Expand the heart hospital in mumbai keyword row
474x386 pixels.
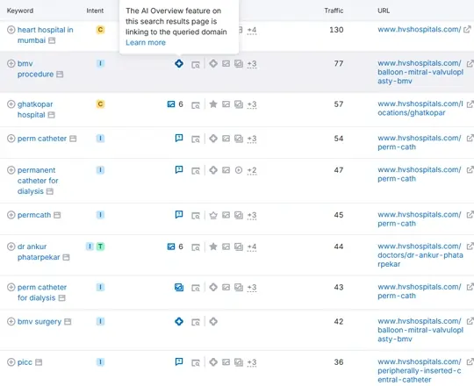11,30
